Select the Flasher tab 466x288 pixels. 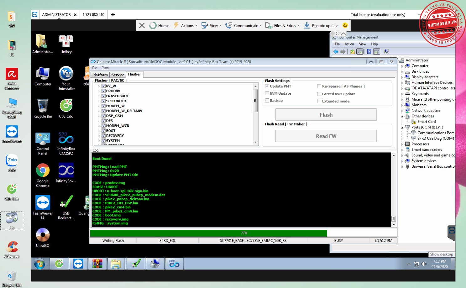[134, 74]
